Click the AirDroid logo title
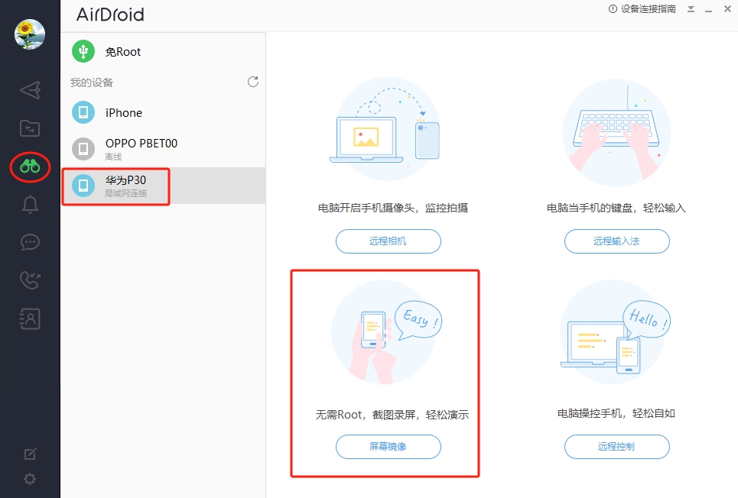The height and width of the screenshot is (498, 738). point(110,15)
